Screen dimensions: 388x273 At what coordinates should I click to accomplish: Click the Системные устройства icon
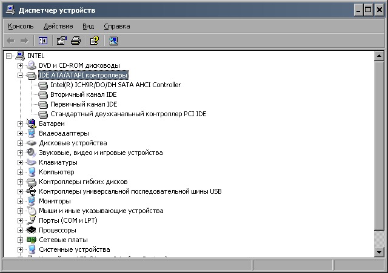point(32,249)
